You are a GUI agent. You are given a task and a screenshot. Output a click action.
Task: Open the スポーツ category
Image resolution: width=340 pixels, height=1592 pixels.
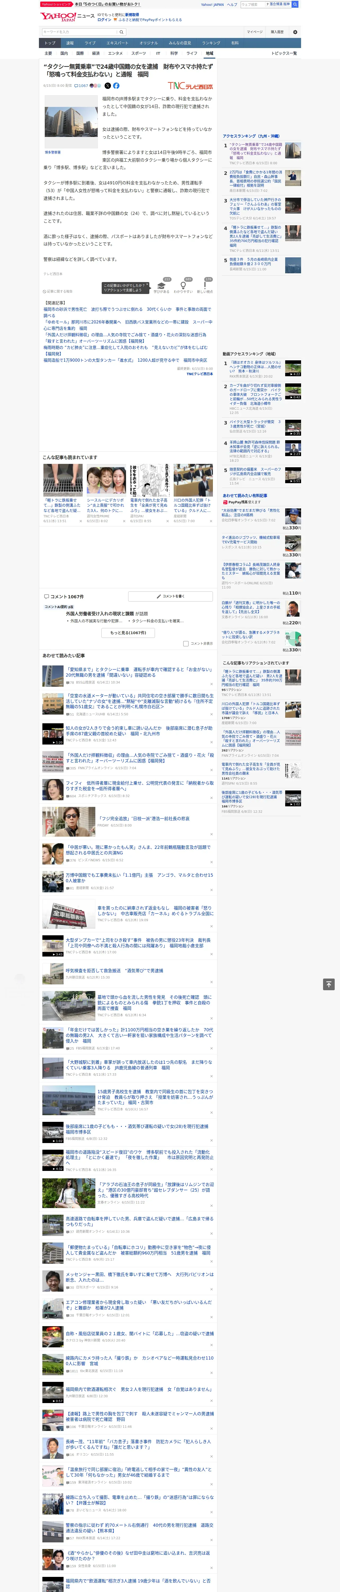click(x=139, y=53)
